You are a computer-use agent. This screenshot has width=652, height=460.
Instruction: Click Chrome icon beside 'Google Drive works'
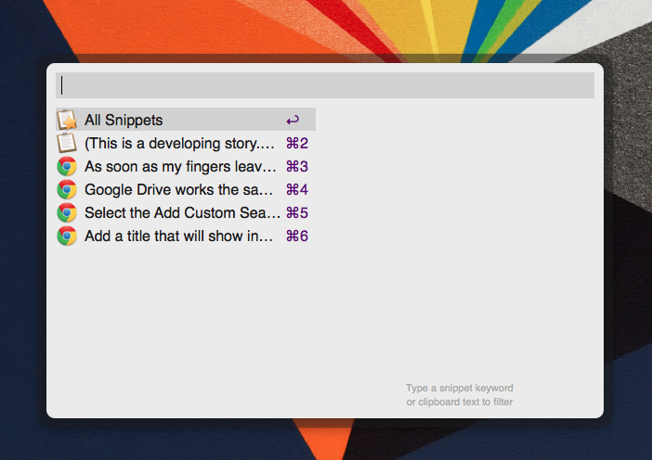pos(67,190)
